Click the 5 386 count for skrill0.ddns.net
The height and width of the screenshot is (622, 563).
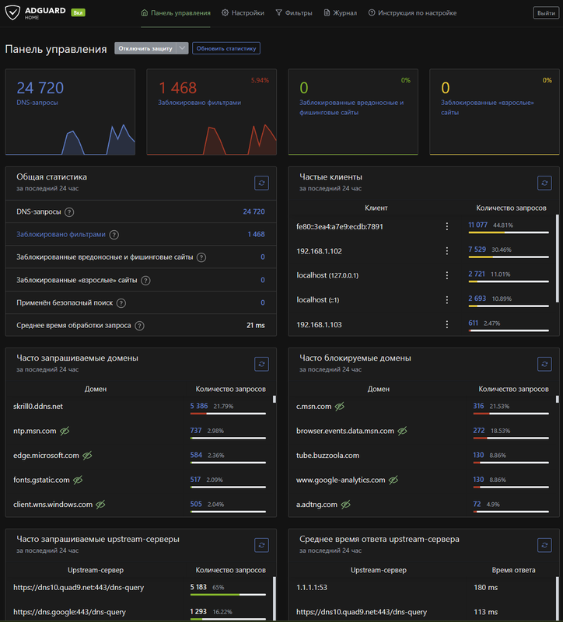coord(199,406)
